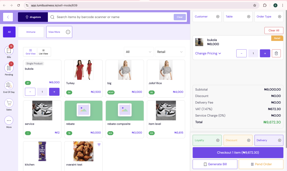
Task: Open the drugstore location menu
Action: [33, 17]
